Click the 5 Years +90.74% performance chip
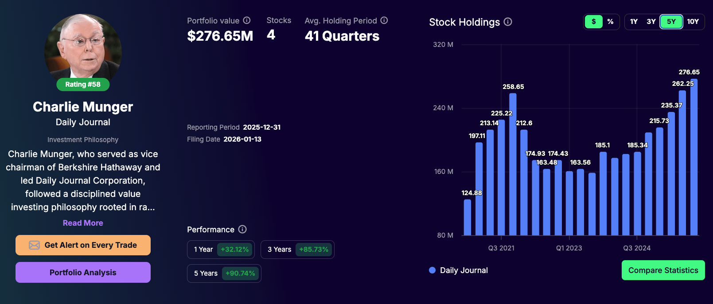 pyautogui.click(x=224, y=273)
